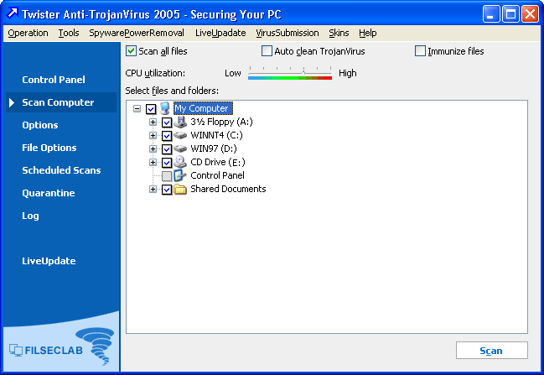
Task: Click the Control Panel tree icon
Action: 180,175
